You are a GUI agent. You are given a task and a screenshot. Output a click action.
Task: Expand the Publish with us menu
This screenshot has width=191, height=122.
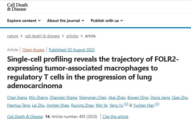107,21
